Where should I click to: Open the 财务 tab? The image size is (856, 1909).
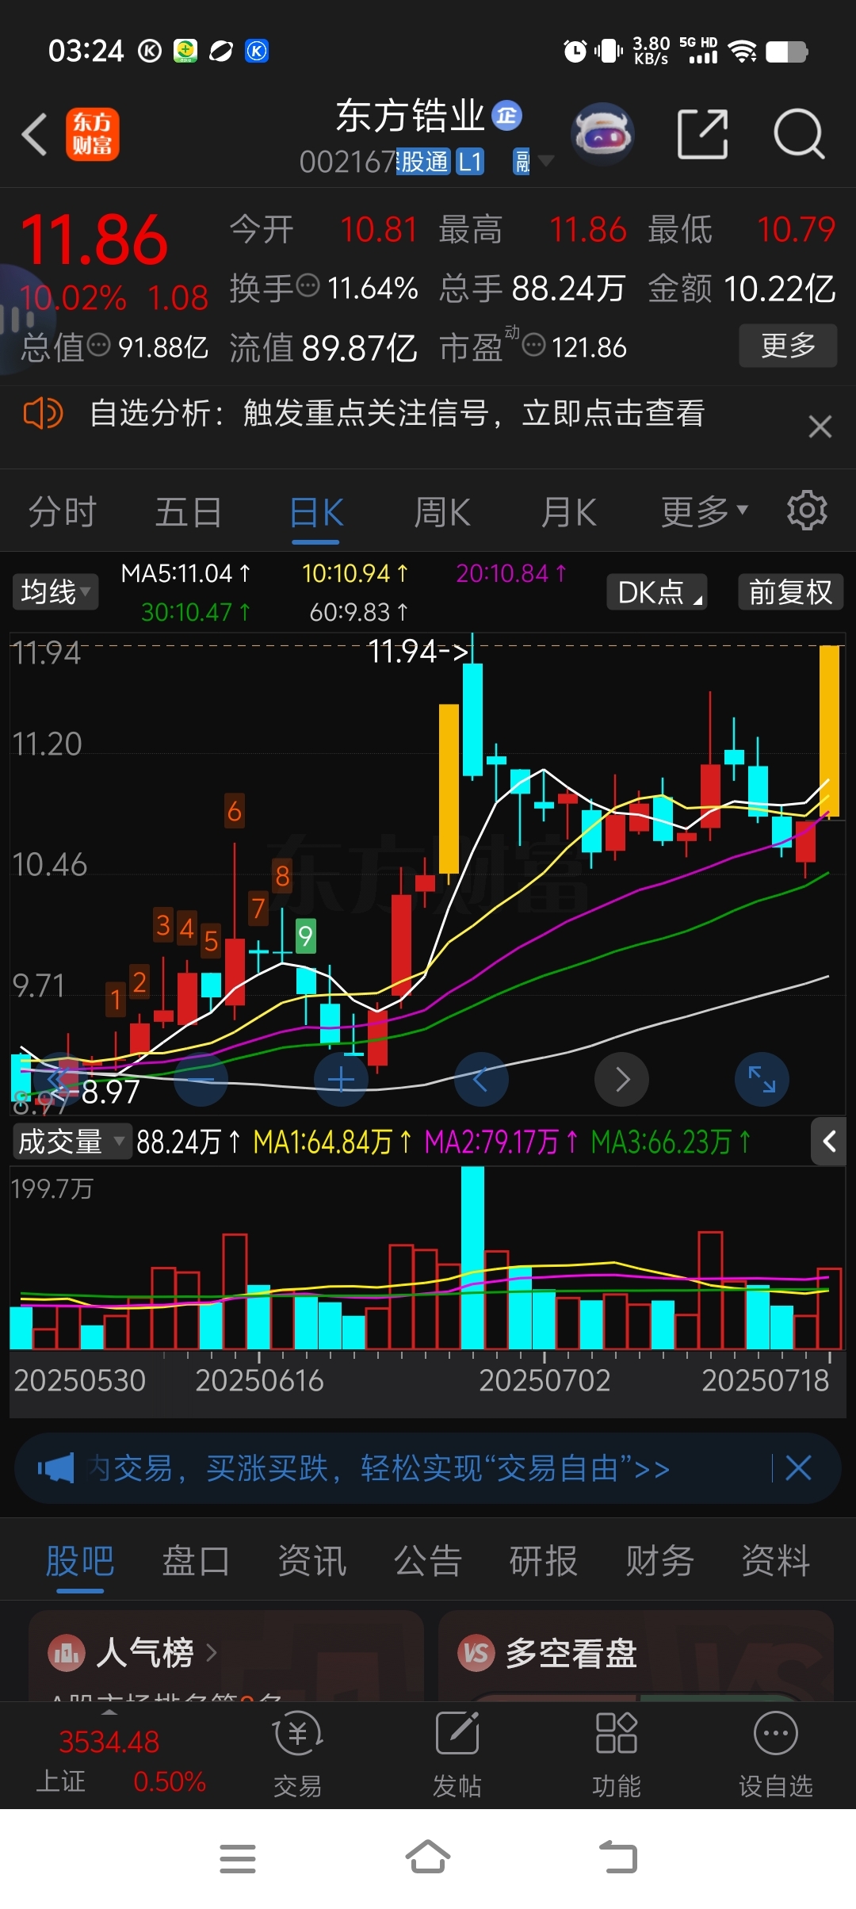[659, 1561]
